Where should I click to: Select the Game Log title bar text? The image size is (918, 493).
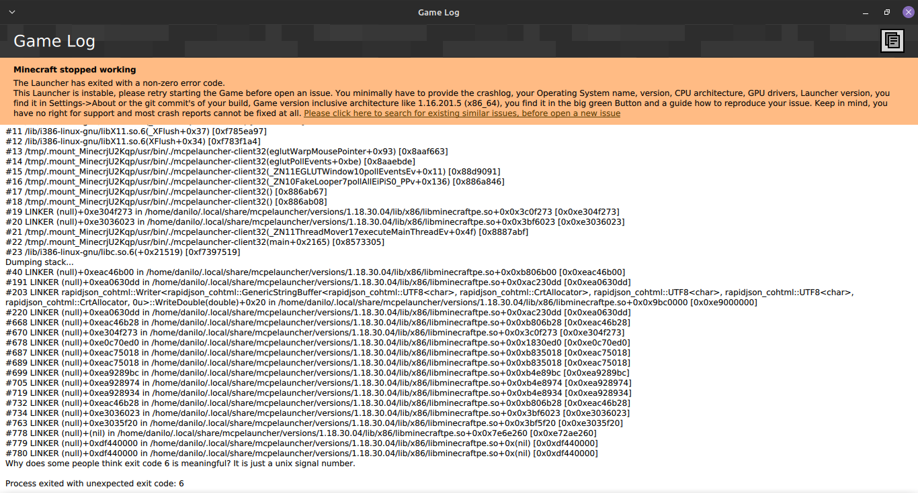(438, 11)
